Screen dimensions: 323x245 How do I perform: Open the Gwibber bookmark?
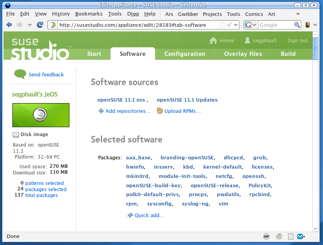pyautogui.click(x=188, y=14)
